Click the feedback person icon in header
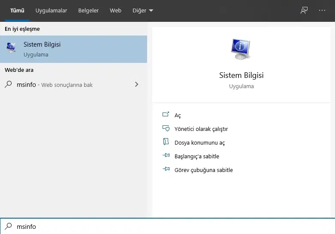This screenshot has height=234, width=335. 304,10
